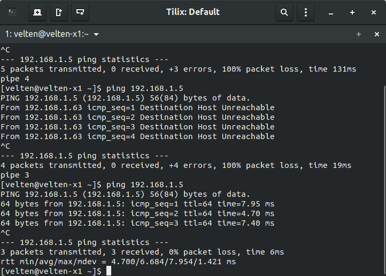The width and height of the screenshot is (386, 276).
Task: Click the '1: velten@velten-x1:~' terminal title
Action: (47, 34)
